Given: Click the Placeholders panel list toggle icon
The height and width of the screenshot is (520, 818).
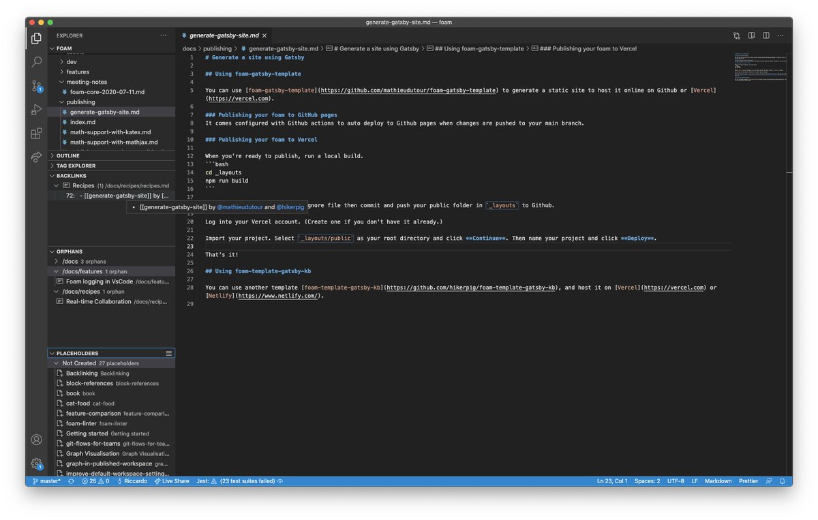Looking at the screenshot, I should coord(168,353).
